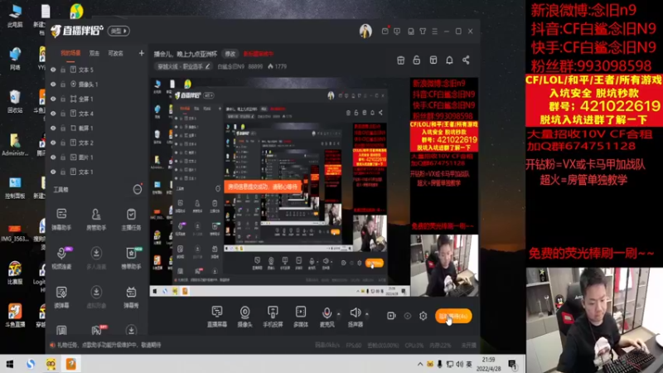Select the 文本 5 layer row
Image resolution: width=663 pixels, height=373 pixels.
pyautogui.click(x=96, y=70)
